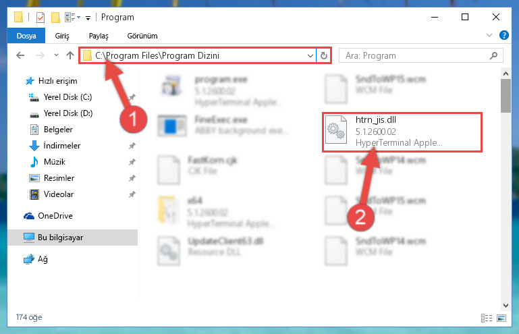Screen dimensions: 519x334
Task: Unpin İndirmeler from quick access
Action: (132, 146)
